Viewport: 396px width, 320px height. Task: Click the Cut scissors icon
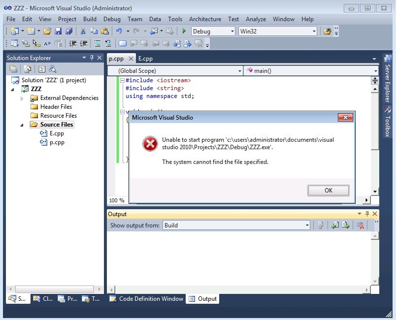point(83,31)
